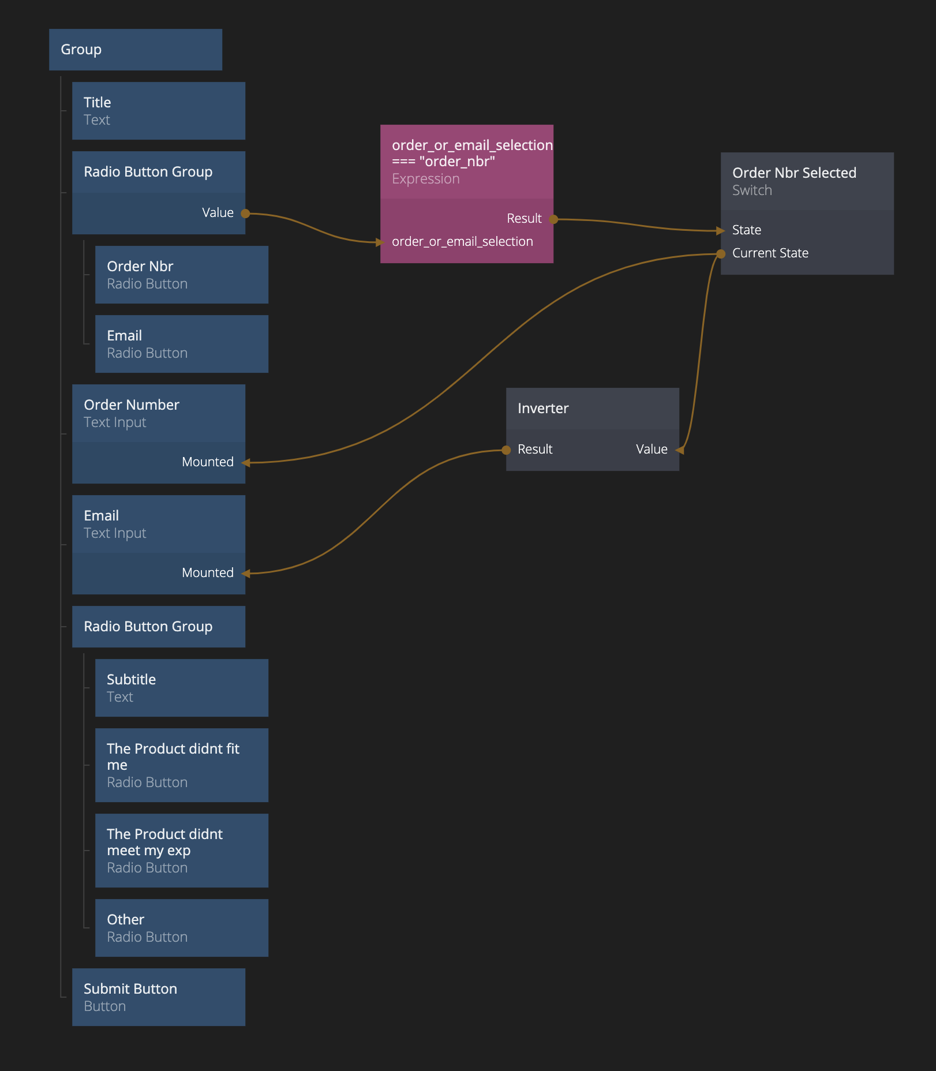Select the second Radio Button Group node
The image size is (936, 1071).
[x=158, y=627]
